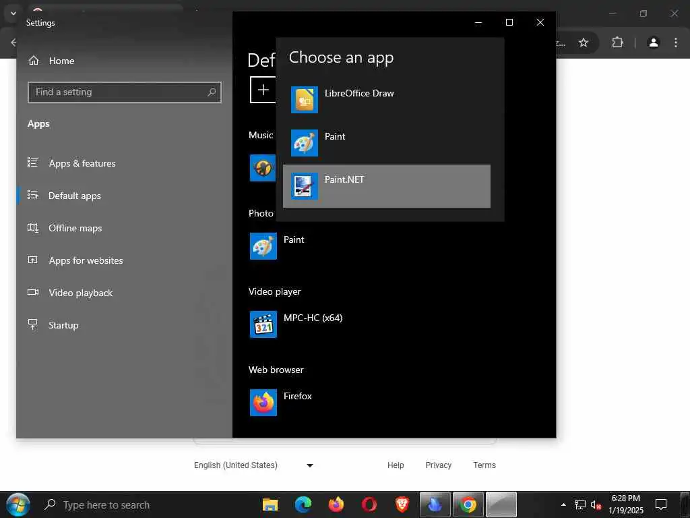This screenshot has height=518, width=690.
Task: Click the taskbar clock and date
Action: click(x=626, y=505)
